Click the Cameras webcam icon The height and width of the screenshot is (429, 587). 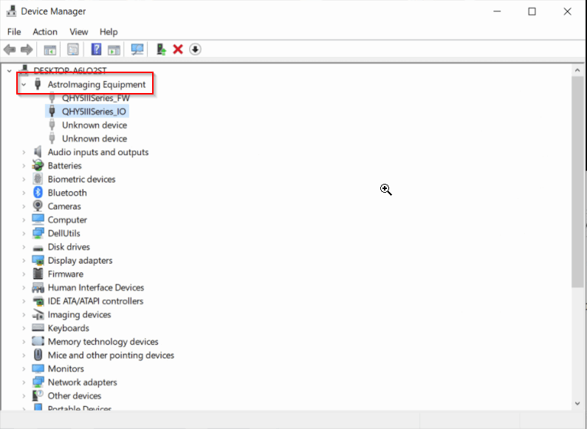pos(38,206)
